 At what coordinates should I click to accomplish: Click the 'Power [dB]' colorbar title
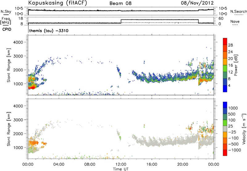point(236,65)
